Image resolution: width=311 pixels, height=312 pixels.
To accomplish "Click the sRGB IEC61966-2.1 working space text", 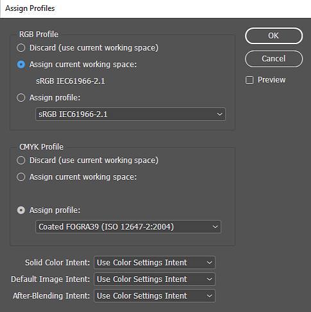I will tap(71, 81).
